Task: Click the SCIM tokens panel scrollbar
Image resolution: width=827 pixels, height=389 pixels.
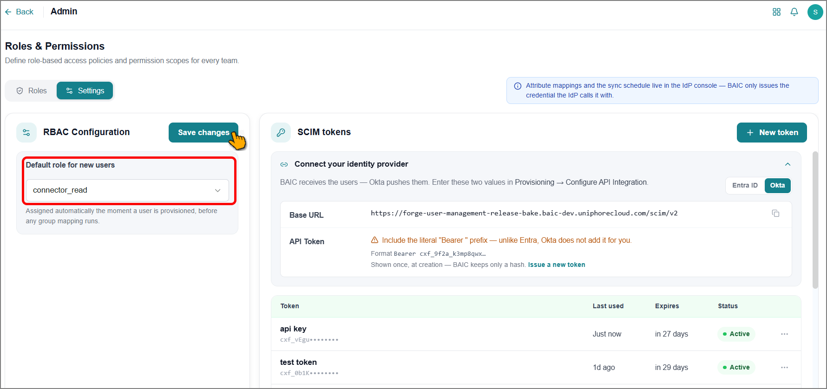Action: [815, 220]
